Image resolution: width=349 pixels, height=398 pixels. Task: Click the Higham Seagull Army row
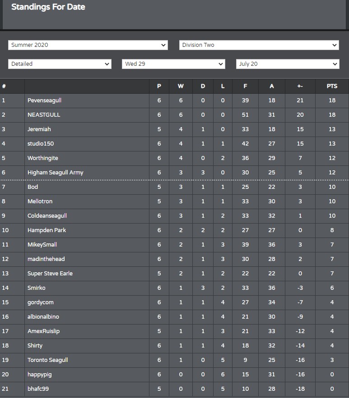tap(174, 173)
